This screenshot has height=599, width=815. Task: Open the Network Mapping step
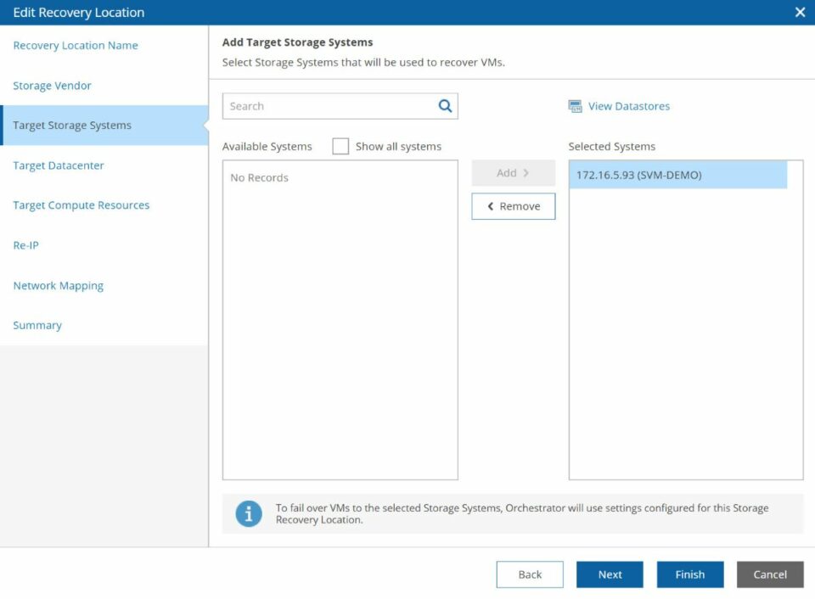tap(58, 285)
